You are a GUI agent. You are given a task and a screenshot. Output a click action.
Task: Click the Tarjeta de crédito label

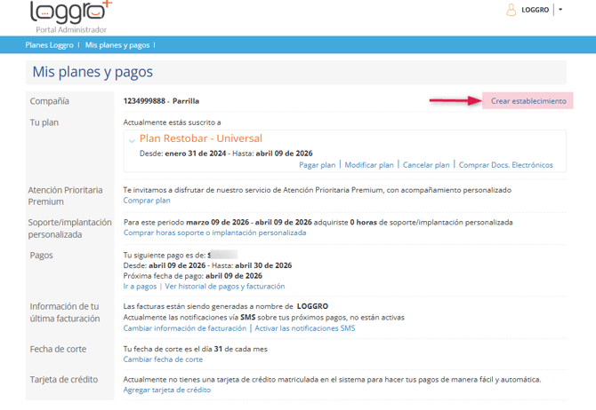coord(64,380)
